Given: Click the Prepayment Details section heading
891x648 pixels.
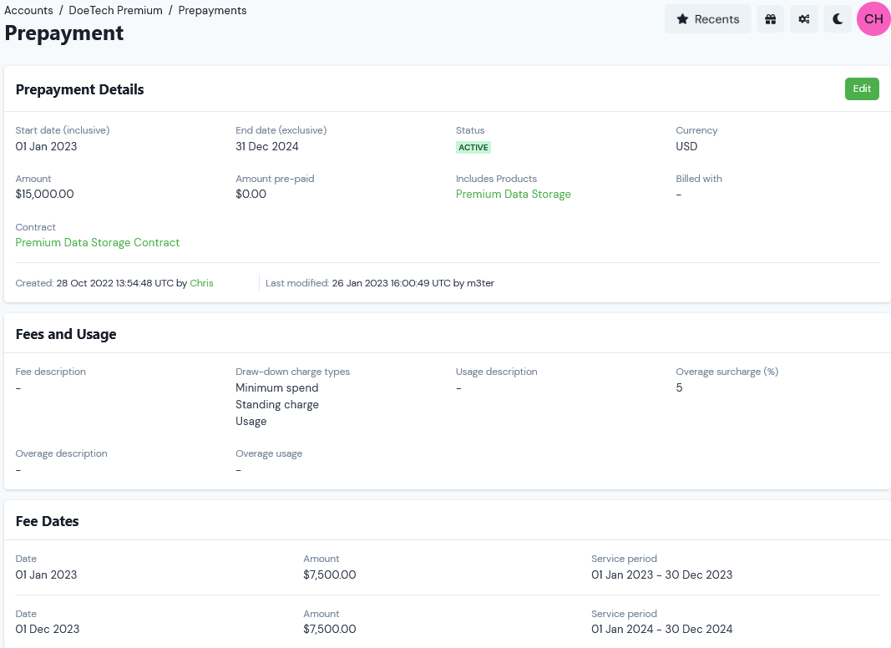Looking at the screenshot, I should [79, 89].
